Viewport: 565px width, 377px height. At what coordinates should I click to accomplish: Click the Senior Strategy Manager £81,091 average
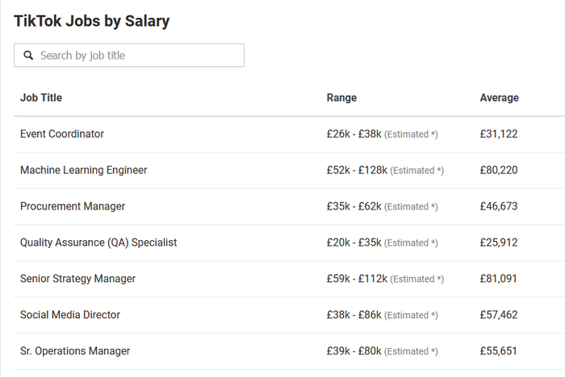point(498,279)
